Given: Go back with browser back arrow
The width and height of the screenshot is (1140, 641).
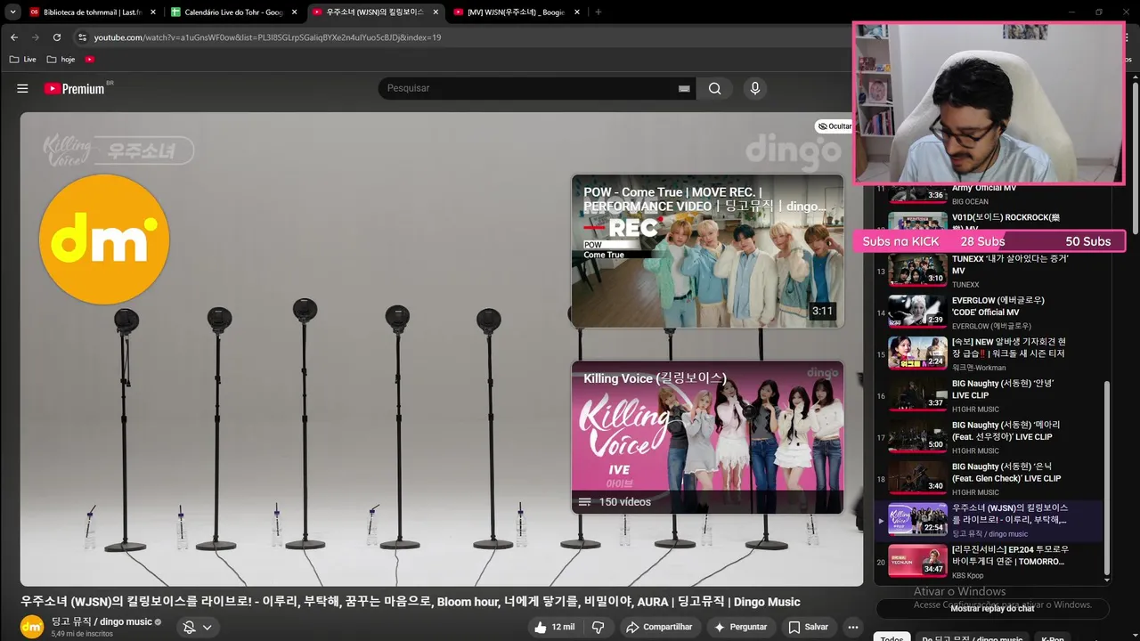Looking at the screenshot, I should coord(14,37).
